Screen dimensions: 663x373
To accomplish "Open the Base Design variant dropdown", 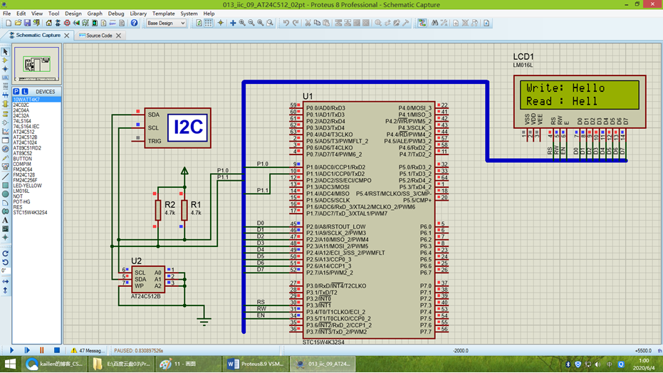I will coord(166,23).
